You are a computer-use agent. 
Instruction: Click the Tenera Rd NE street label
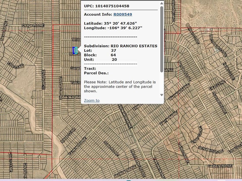pyautogui.click(x=77, y=146)
